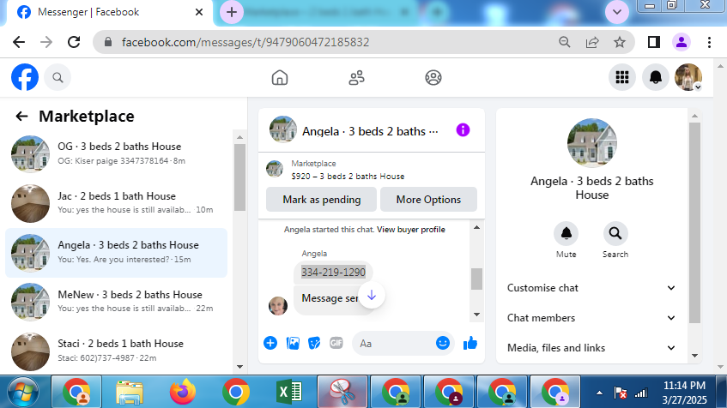The image size is (727, 408).
Task: Jump to latest message down-arrow button
Action: 372,295
